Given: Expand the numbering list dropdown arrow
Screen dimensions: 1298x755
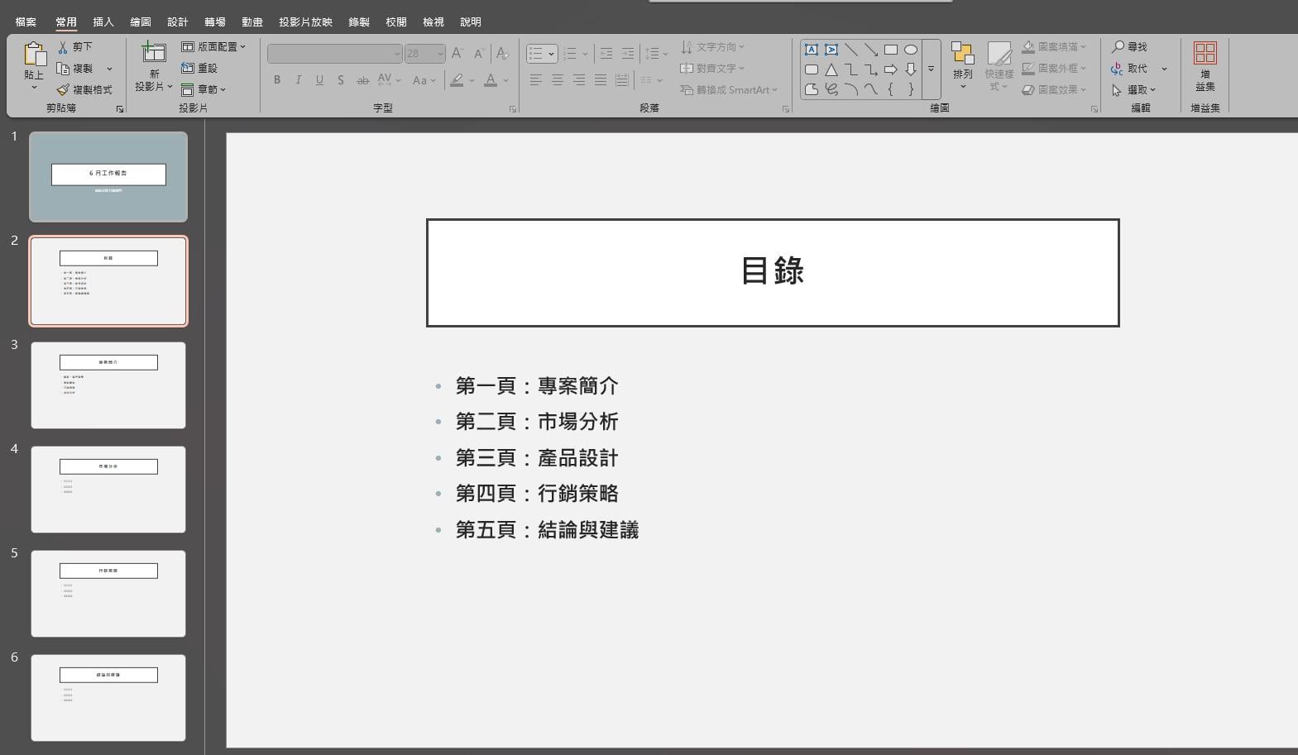Looking at the screenshot, I should pyautogui.click(x=585, y=54).
